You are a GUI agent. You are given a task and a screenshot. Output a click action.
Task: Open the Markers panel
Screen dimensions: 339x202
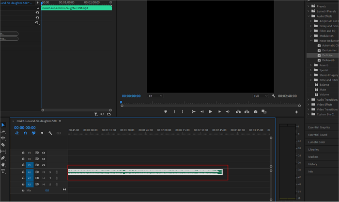[313, 157]
